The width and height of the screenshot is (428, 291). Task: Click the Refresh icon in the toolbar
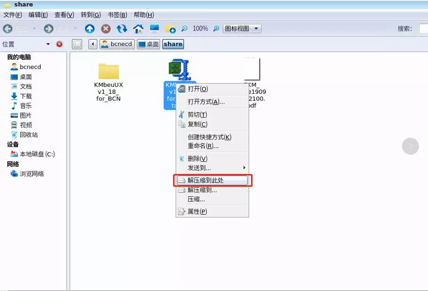click(122, 28)
